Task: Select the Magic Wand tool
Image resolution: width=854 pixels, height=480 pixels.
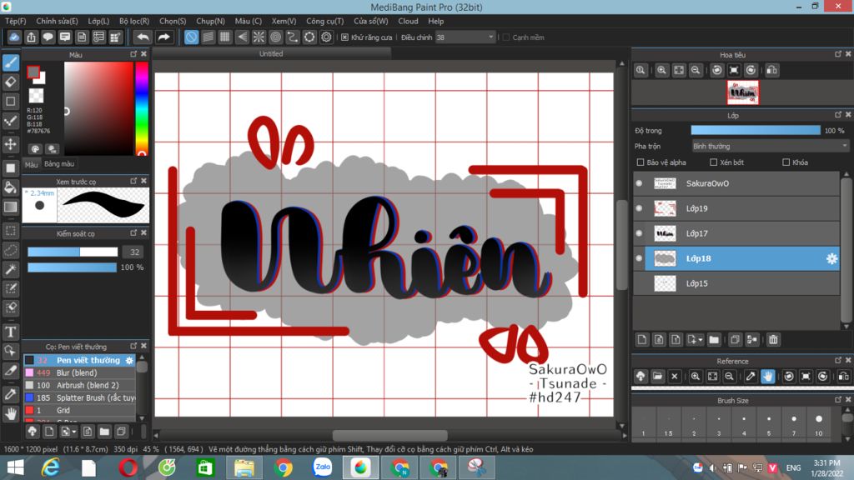Action: tap(11, 269)
